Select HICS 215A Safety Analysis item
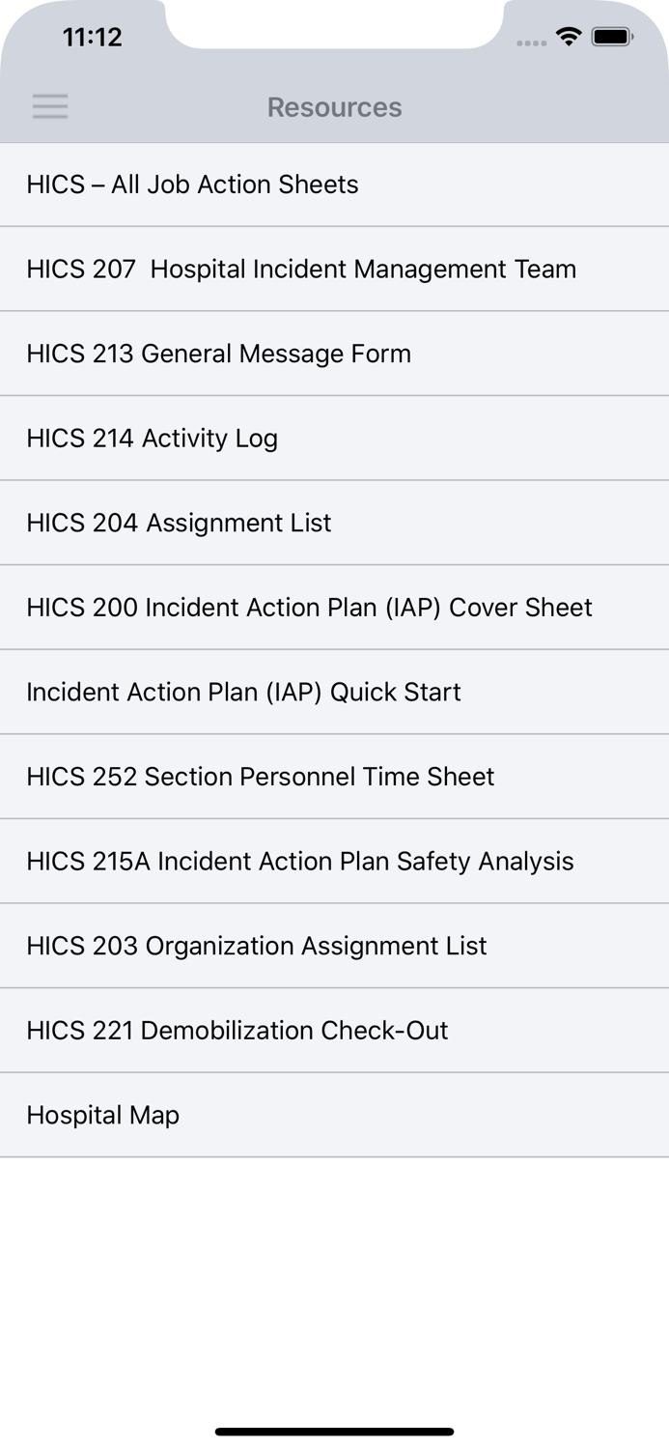Viewport: 669px width, 1449px height. tap(299, 861)
